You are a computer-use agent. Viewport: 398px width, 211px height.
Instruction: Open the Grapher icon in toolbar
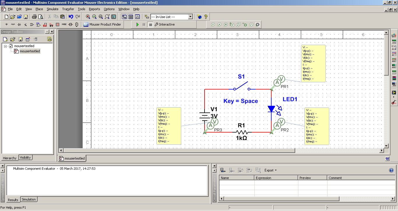137,17
